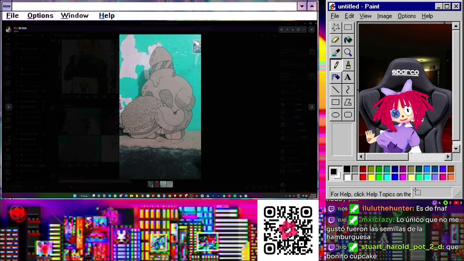Choose the orange palette color

451,177
